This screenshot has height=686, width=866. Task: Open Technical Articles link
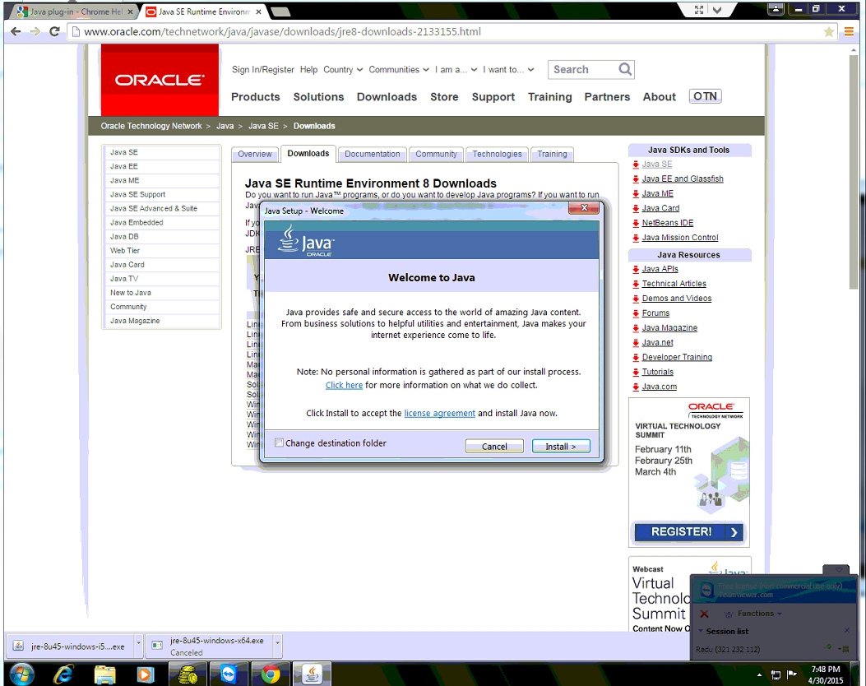coord(674,283)
